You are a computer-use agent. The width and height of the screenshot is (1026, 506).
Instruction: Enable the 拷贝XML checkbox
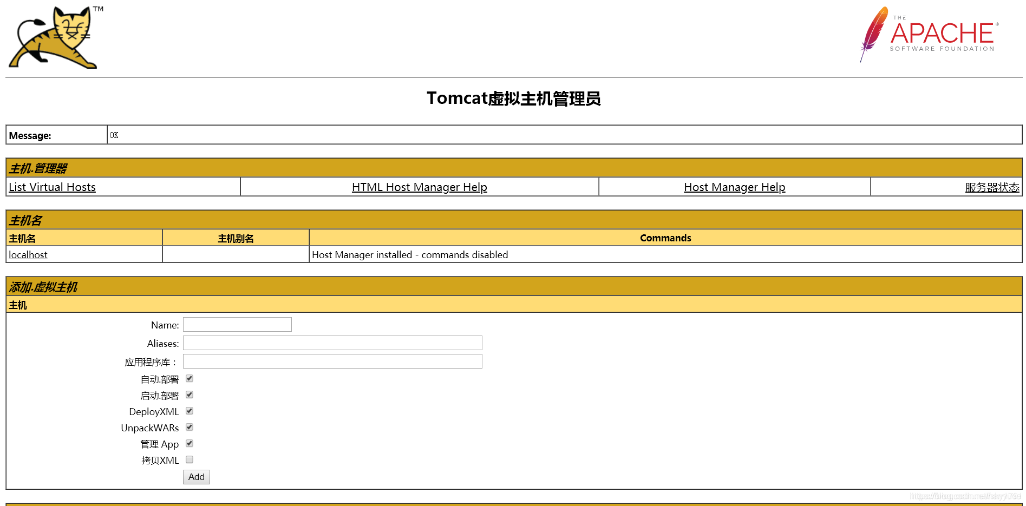pos(189,460)
